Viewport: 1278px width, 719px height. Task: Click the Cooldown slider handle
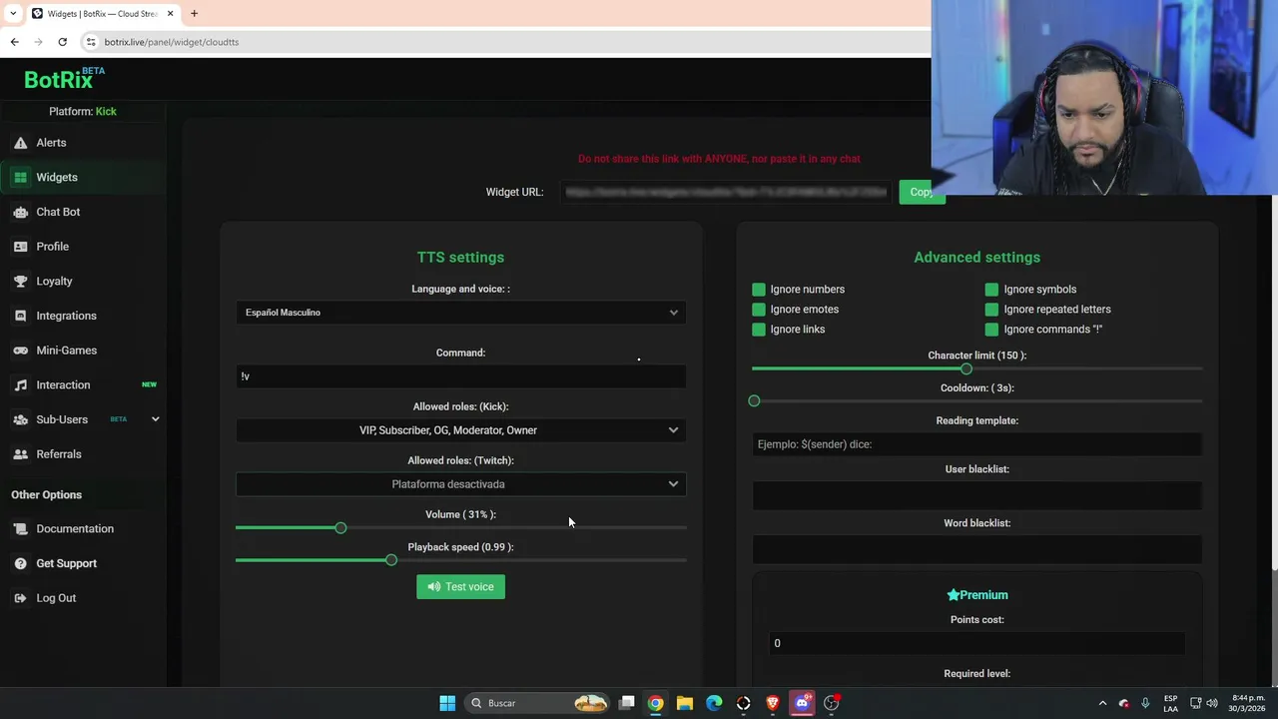[x=754, y=401]
